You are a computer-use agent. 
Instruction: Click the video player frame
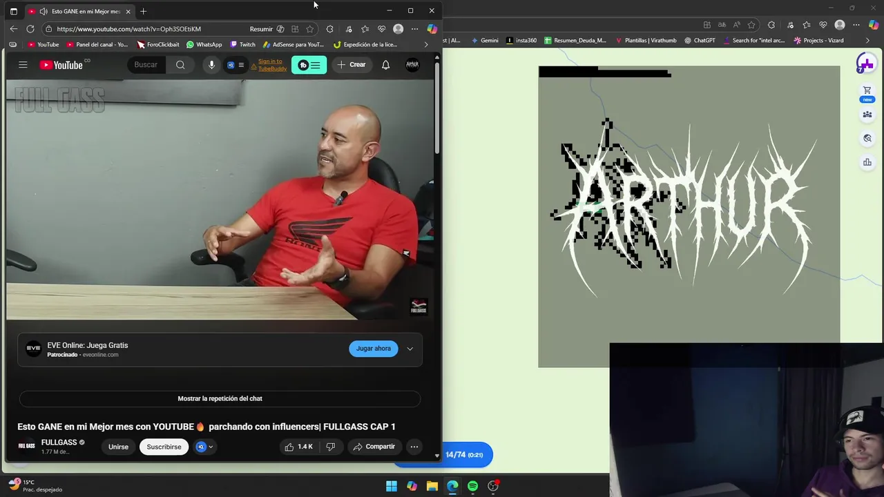(220, 200)
